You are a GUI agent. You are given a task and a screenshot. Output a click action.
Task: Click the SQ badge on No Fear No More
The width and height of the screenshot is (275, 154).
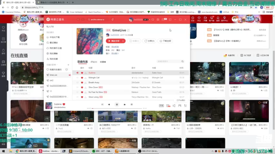(105, 92)
